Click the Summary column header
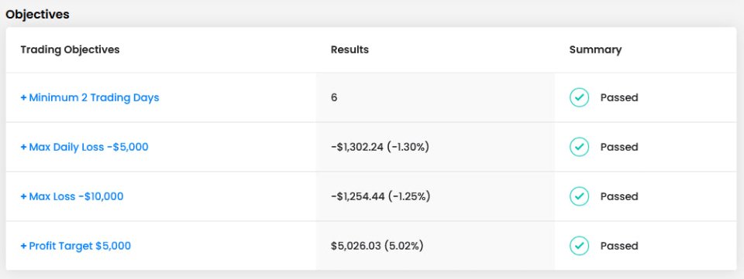Screen dimensions: 744x279 pos(595,49)
